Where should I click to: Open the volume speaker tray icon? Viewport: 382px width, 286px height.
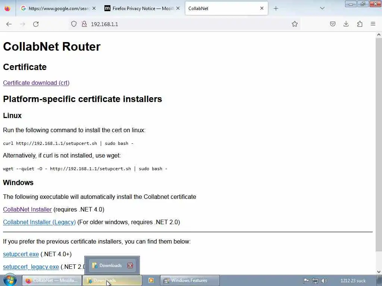(x=324, y=281)
